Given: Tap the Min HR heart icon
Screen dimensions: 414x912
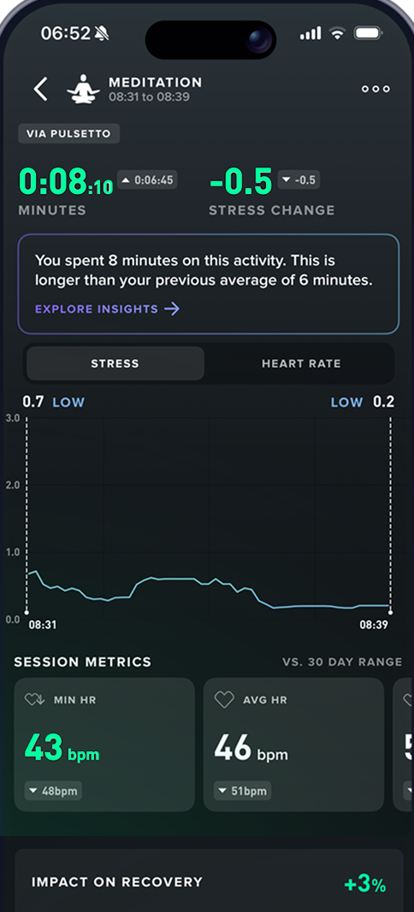Looking at the screenshot, I should [x=34, y=700].
